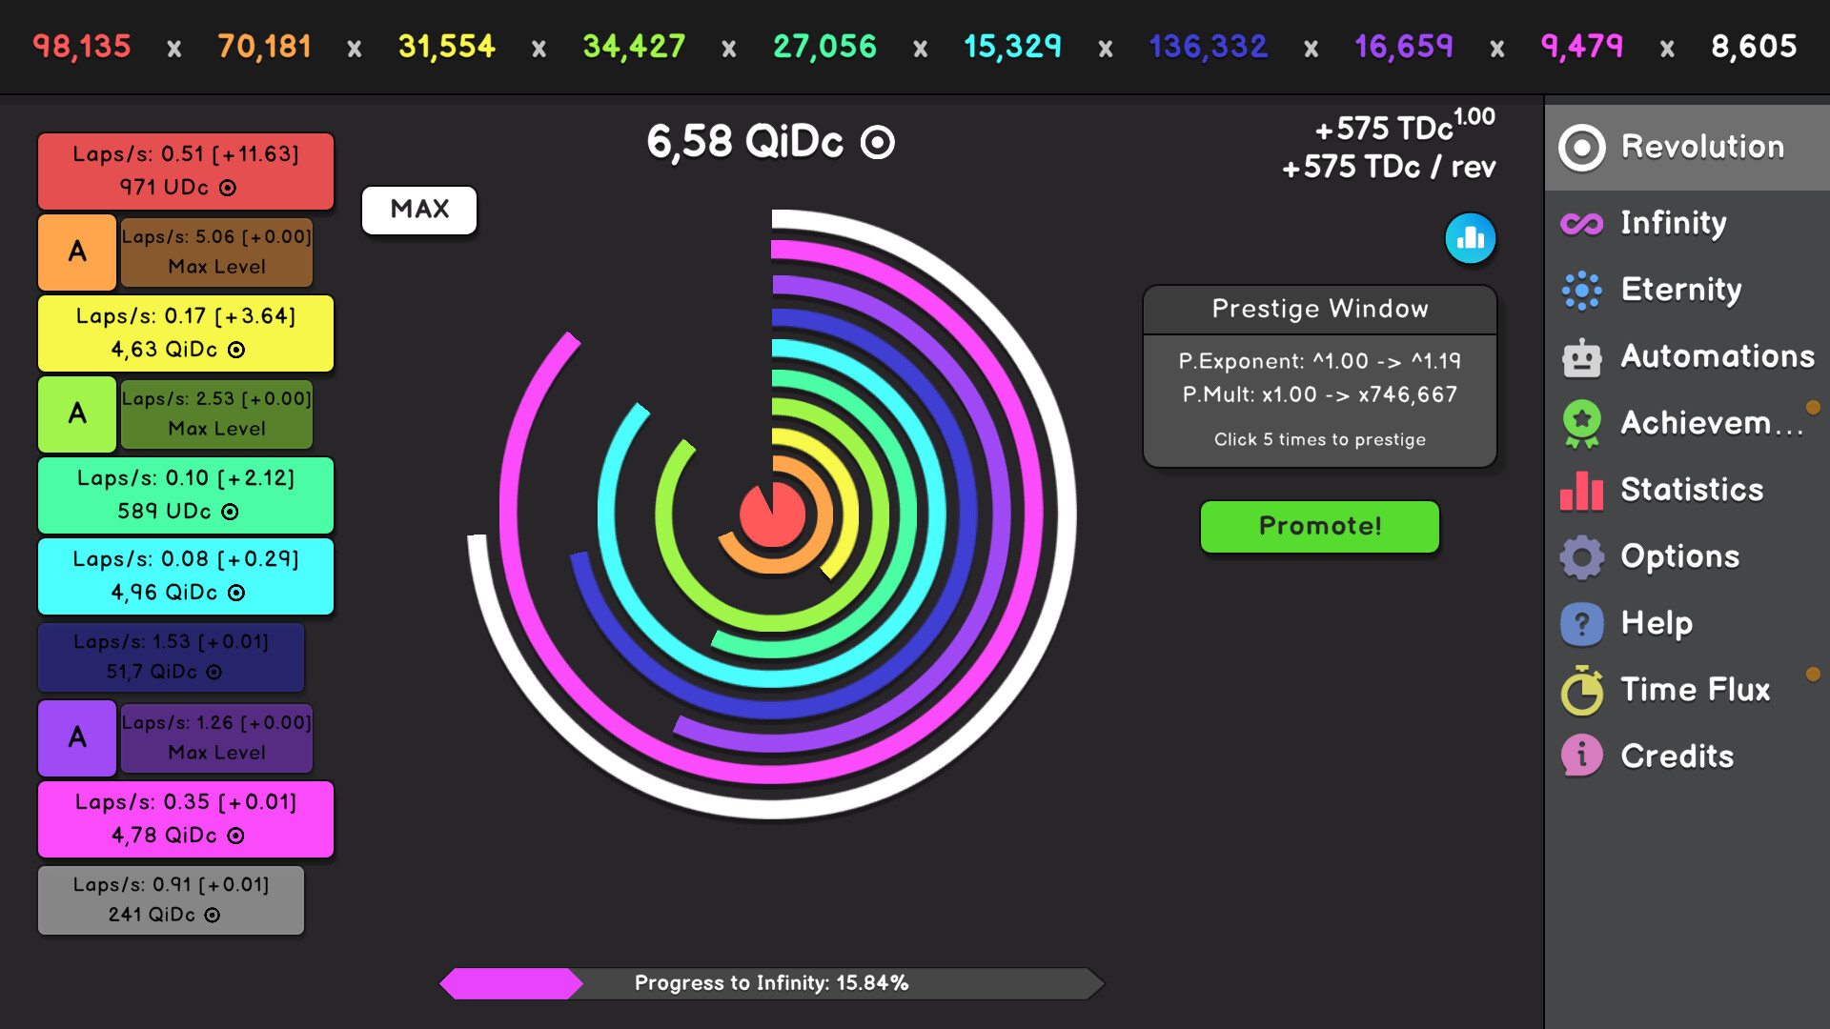Toggle automation on the orange Max Level upgrade
The image size is (1830, 1029).
76,252
